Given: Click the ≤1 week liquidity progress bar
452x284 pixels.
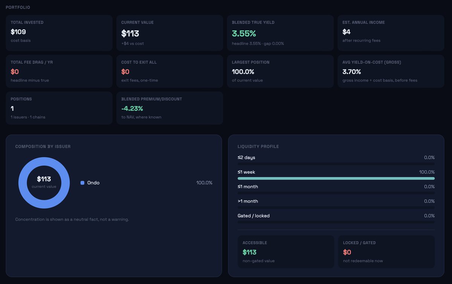Looking at the screenshot, I should 336,179.
